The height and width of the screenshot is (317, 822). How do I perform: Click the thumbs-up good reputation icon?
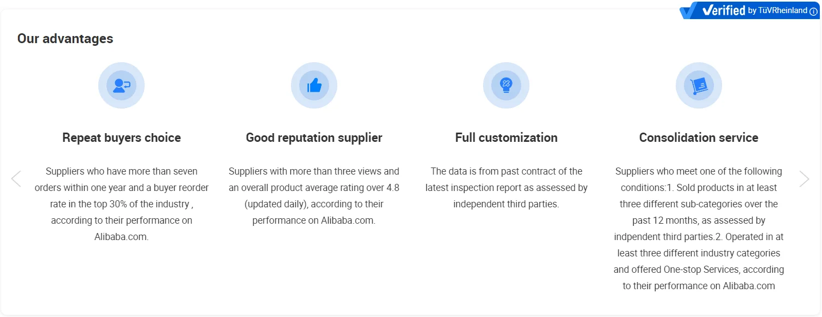tap(314, 86)
